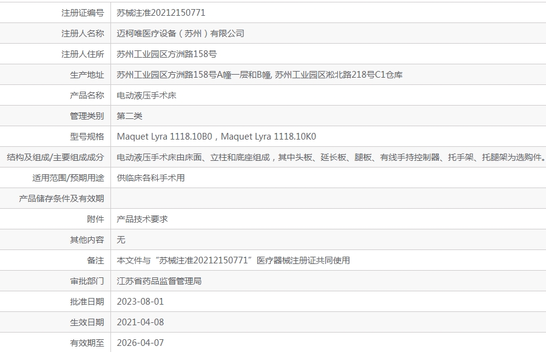Image resolution: width=546 pixels, height=352 pixels.
Task: Click product name 电动液压手术床
Action: click(147, 95)
